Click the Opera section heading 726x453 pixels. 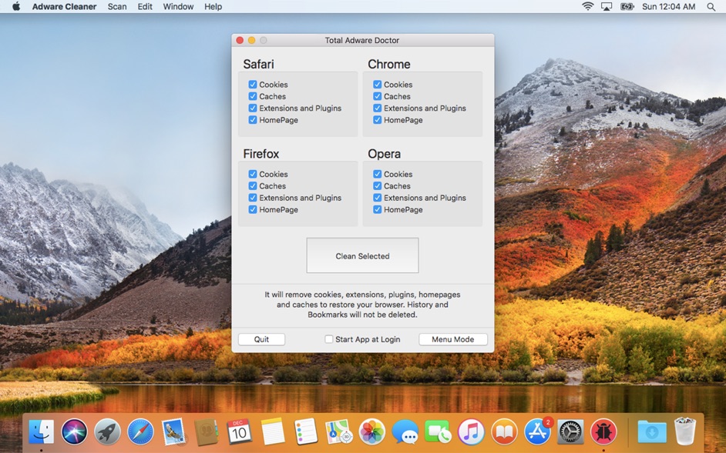click(385, 154)
